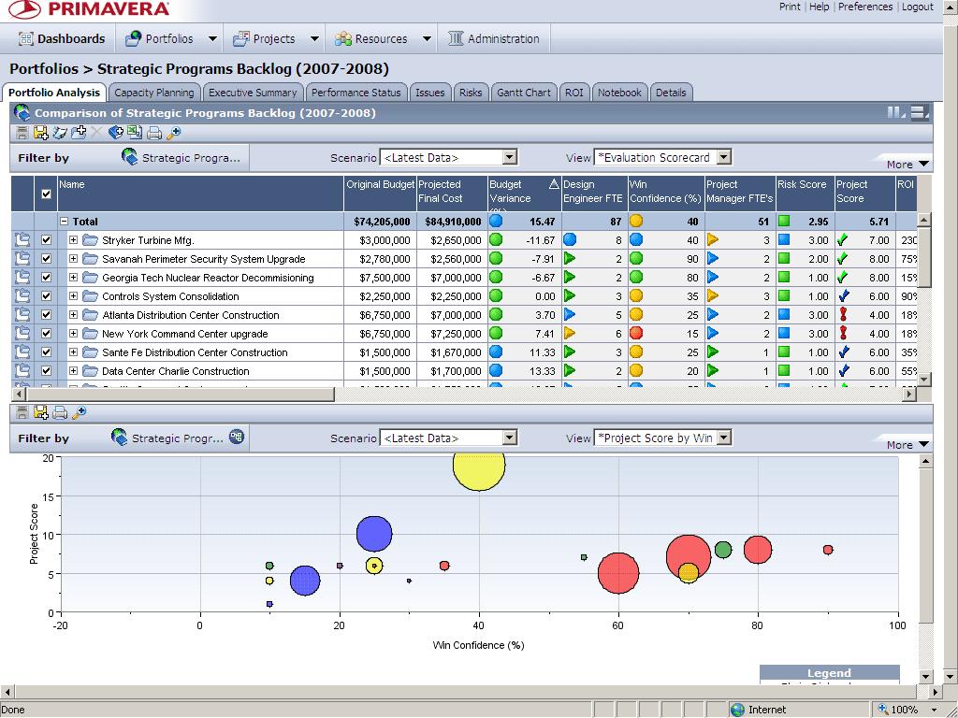Click the large blue bubble near 25% confidence

point(374,534)
